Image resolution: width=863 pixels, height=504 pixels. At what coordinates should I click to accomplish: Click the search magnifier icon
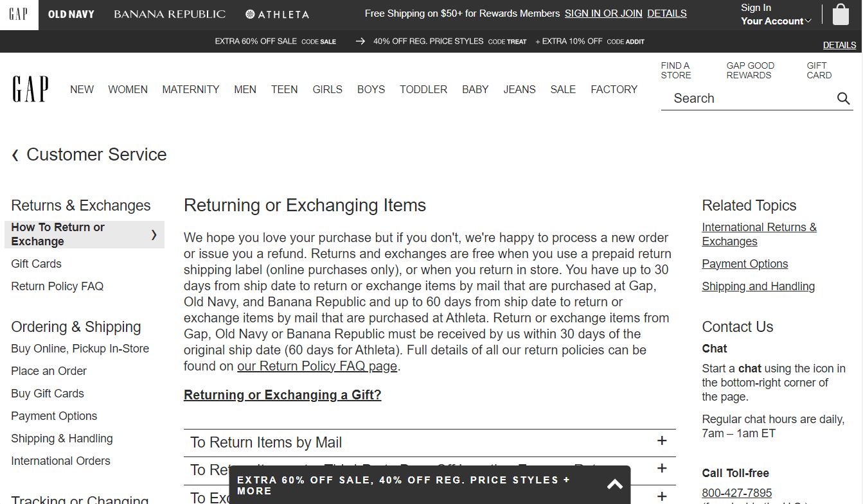point(843,98)
